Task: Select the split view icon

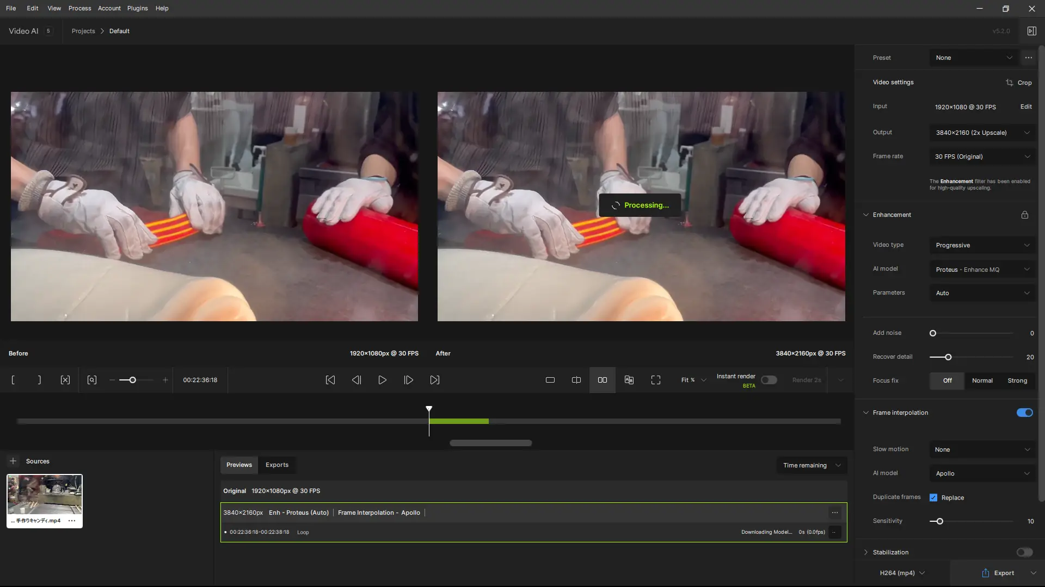Action: tap(576, 380)
